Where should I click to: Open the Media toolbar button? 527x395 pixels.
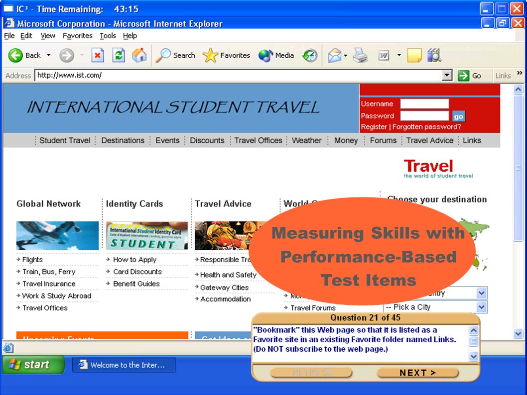coord(276,55)
